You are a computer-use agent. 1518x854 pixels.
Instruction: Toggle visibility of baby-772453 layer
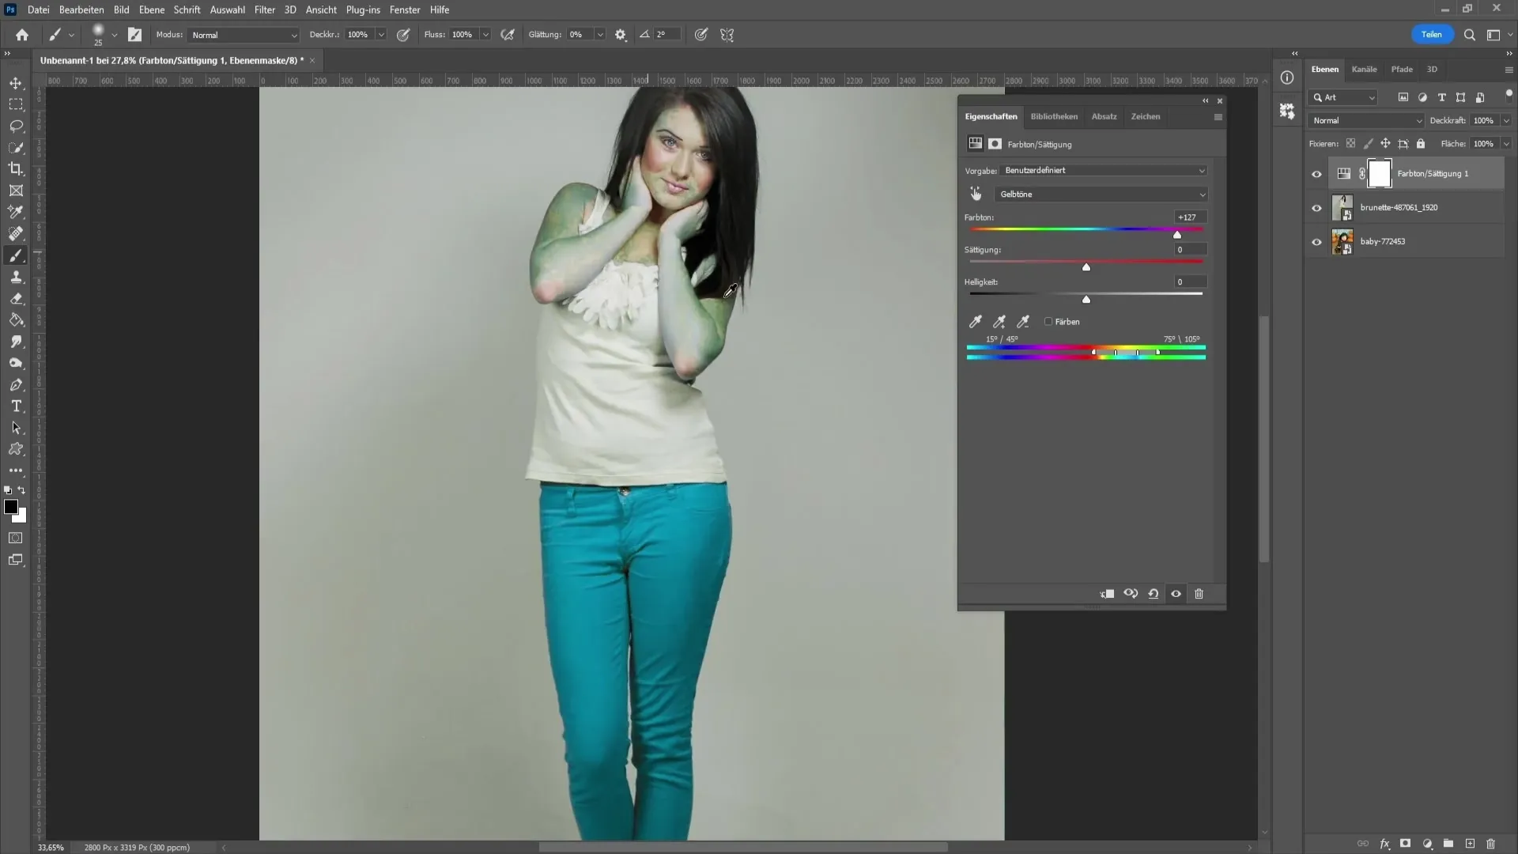(1316, 241)
